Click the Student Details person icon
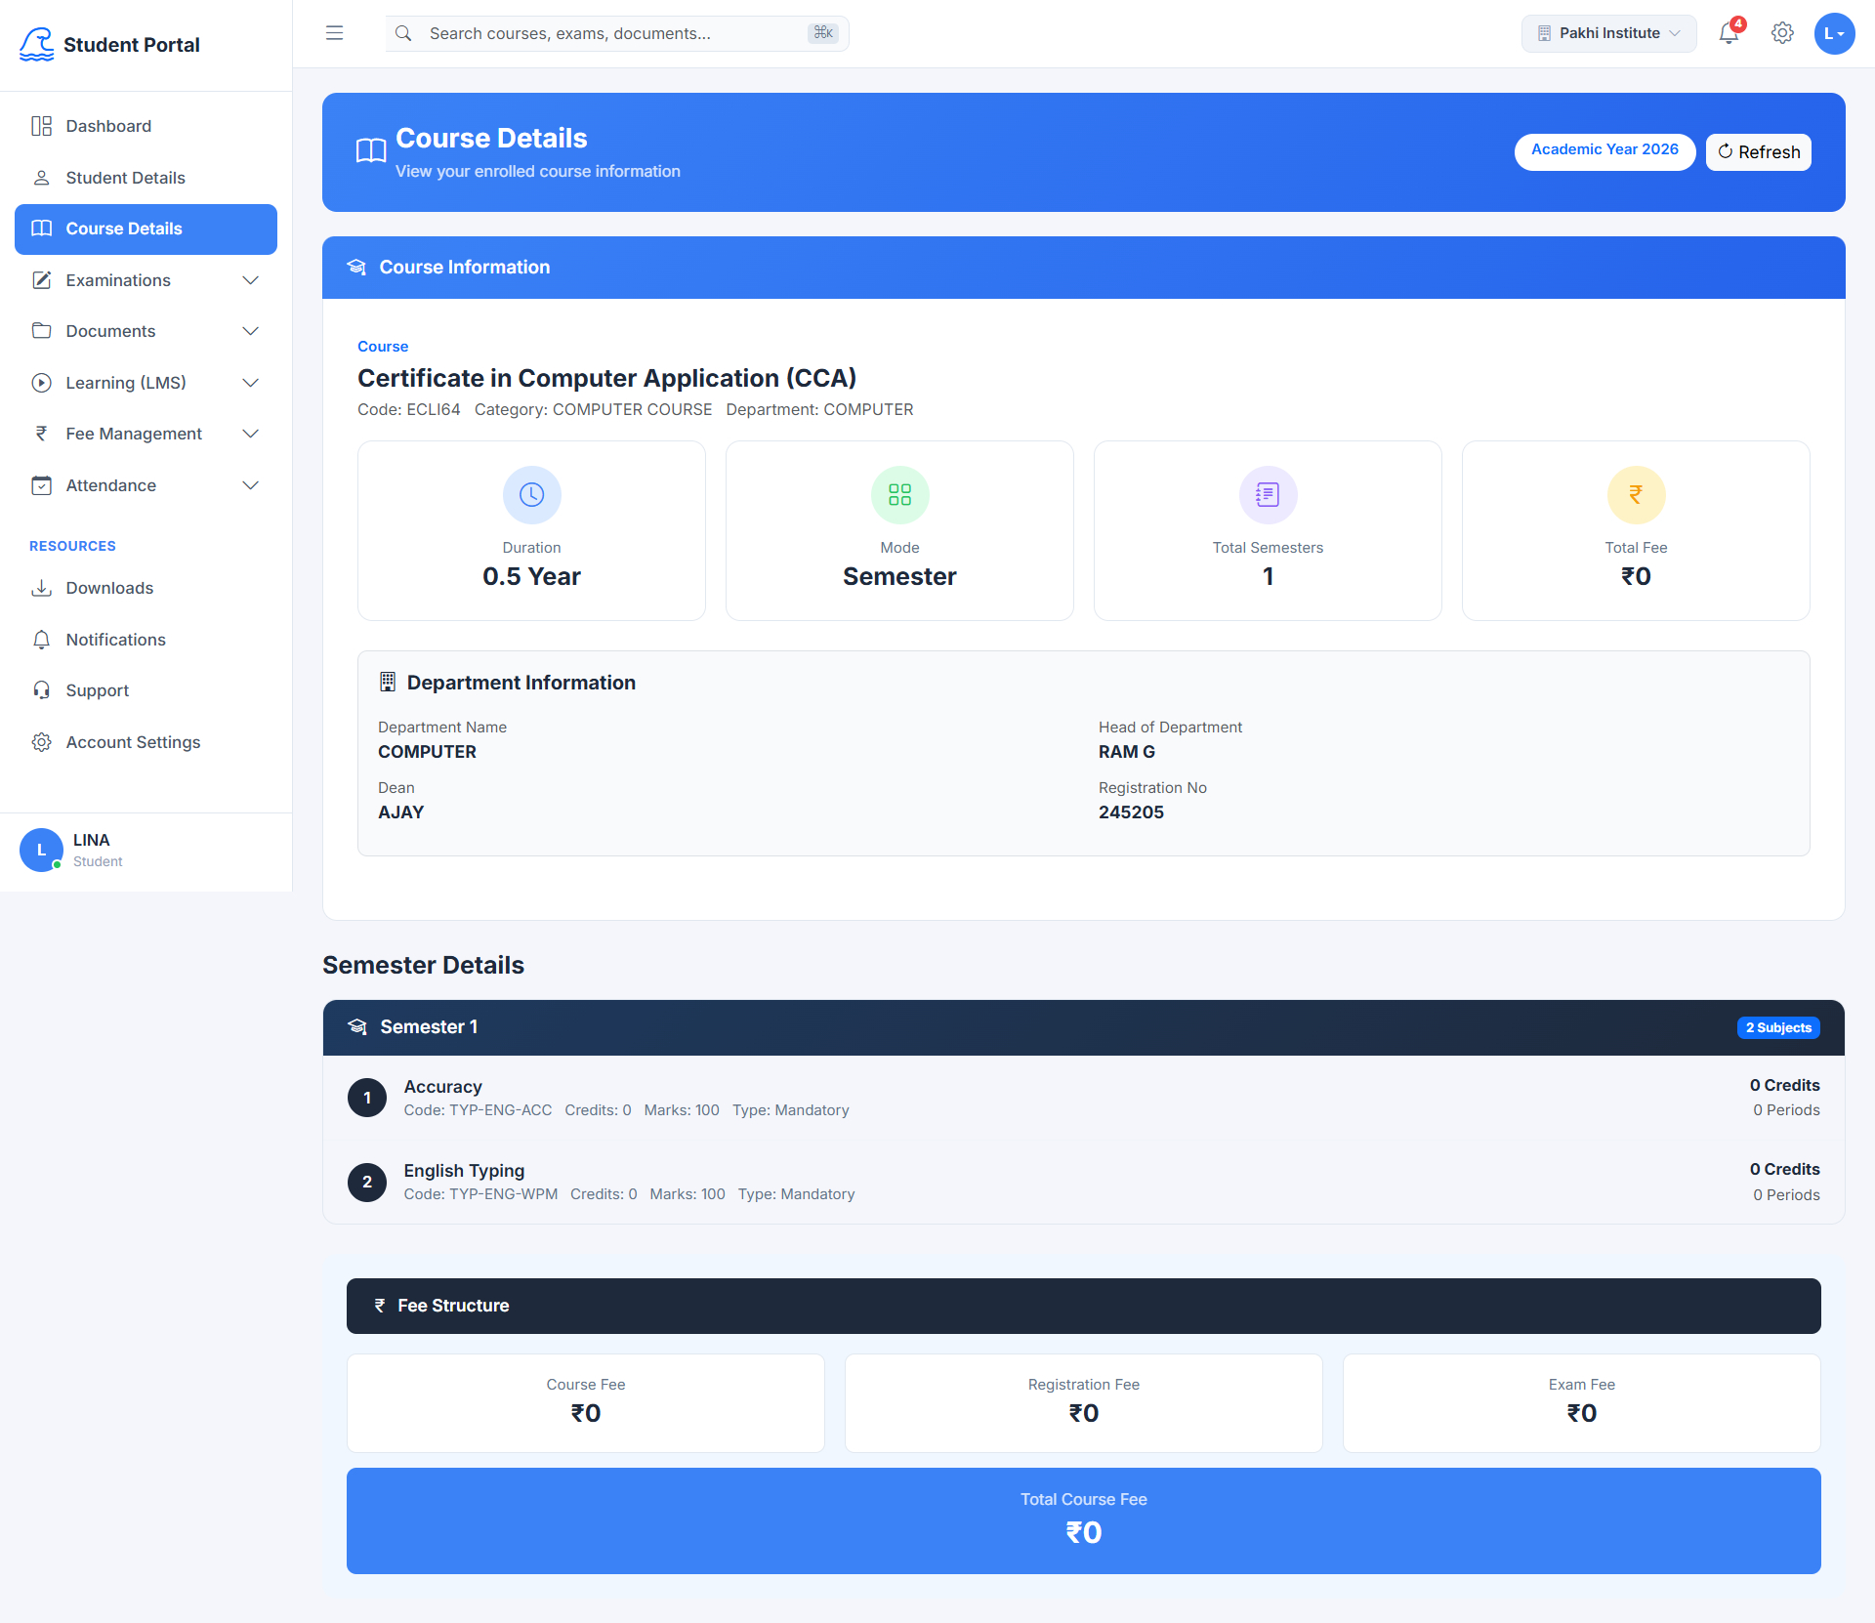 41,178
